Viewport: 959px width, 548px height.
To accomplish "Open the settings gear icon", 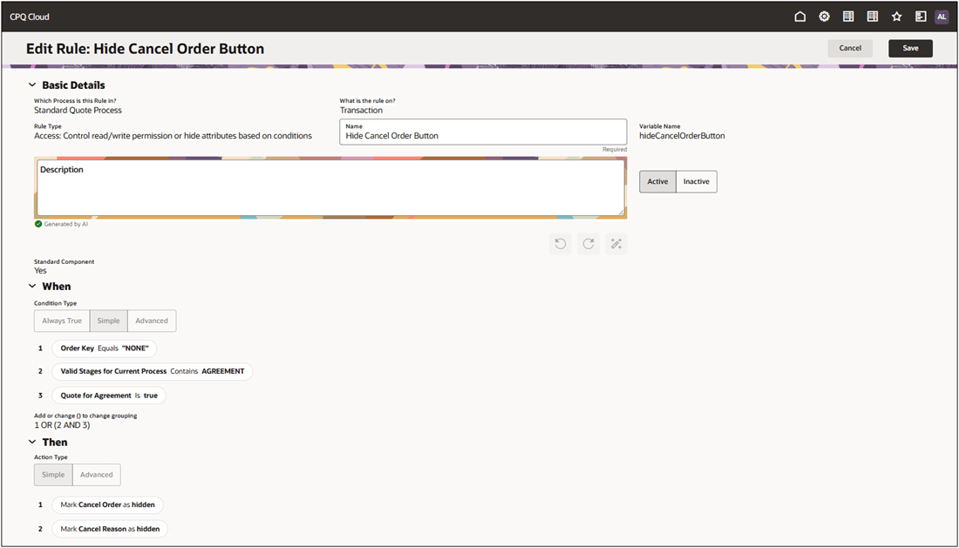I will point(824,17).
